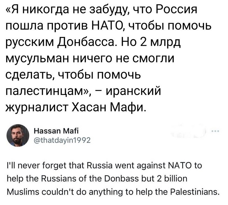
Task: Open the three-dot more options menu
Action: tap(215, 131)
